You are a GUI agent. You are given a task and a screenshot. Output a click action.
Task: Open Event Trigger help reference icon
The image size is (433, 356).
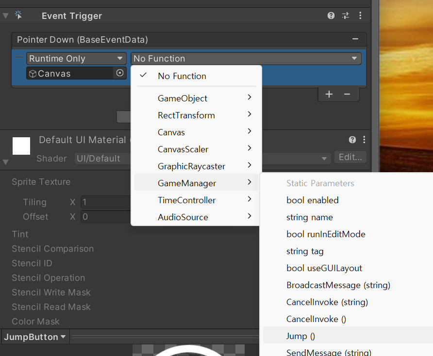(331, 16)
